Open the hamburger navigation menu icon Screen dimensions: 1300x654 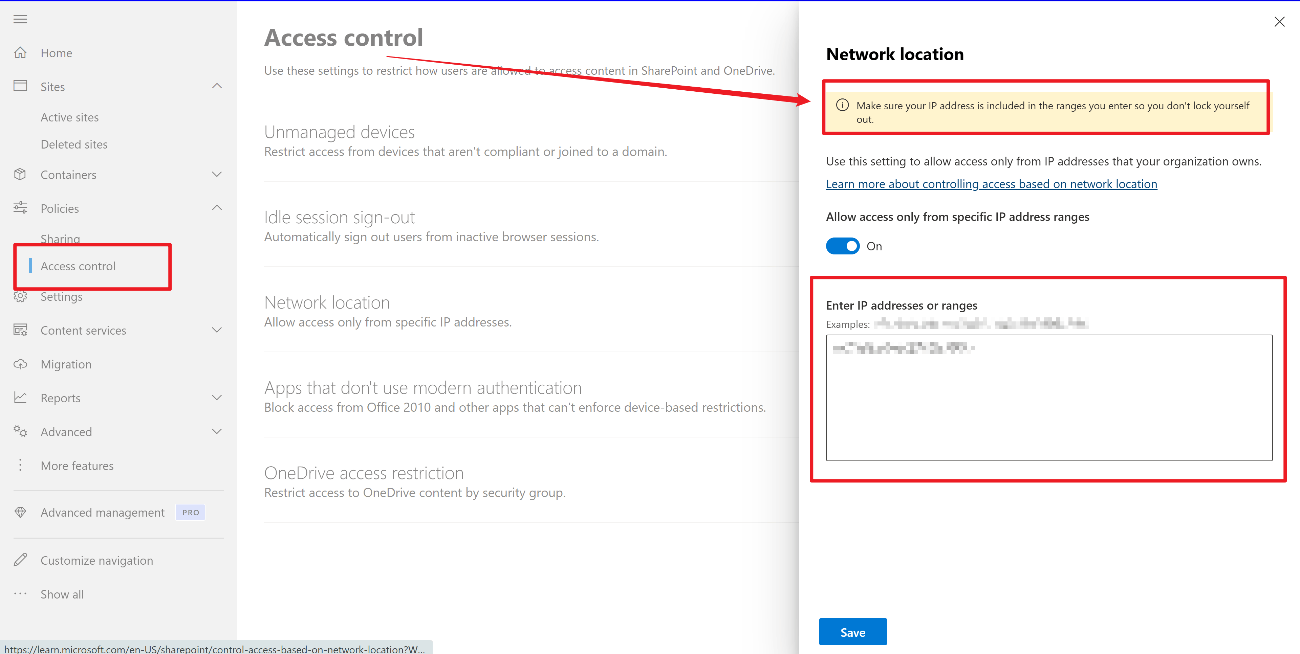20,19
